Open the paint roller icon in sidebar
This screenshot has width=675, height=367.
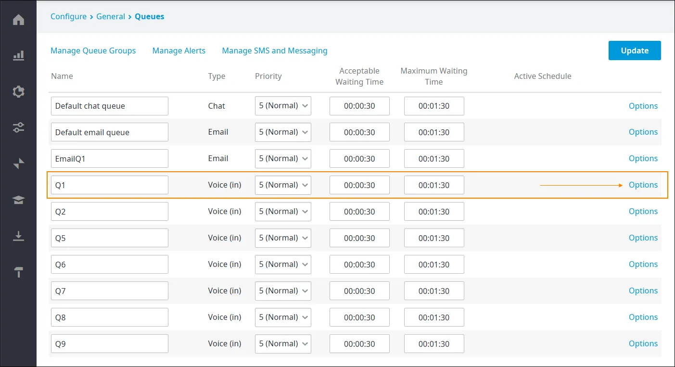[18, 272]
